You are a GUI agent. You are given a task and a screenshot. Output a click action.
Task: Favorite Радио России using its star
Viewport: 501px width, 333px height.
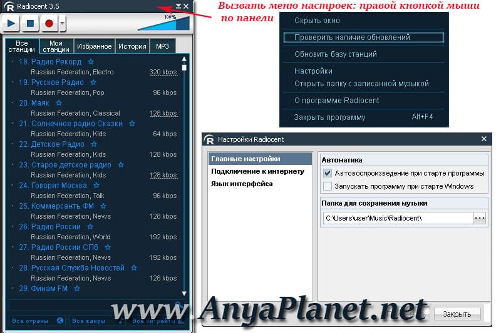coord(90,227)
